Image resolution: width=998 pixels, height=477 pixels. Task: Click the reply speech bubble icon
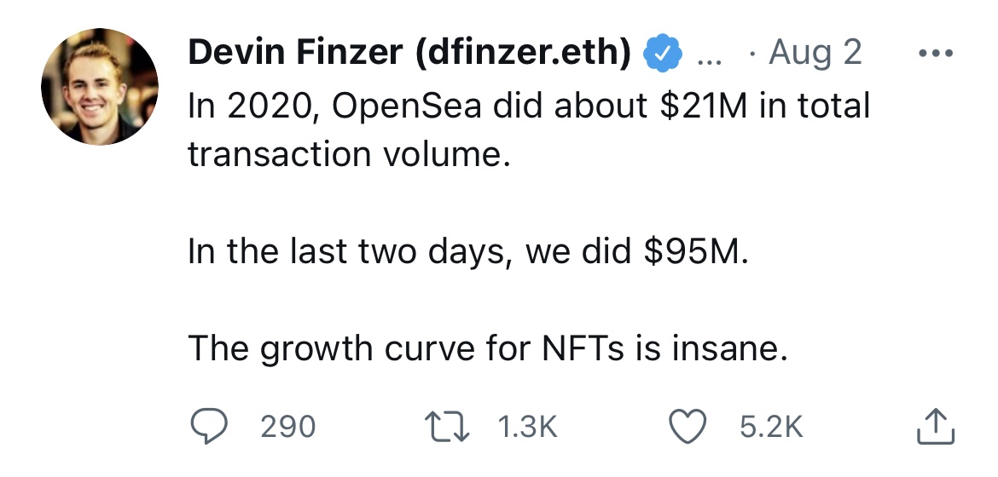209,426
